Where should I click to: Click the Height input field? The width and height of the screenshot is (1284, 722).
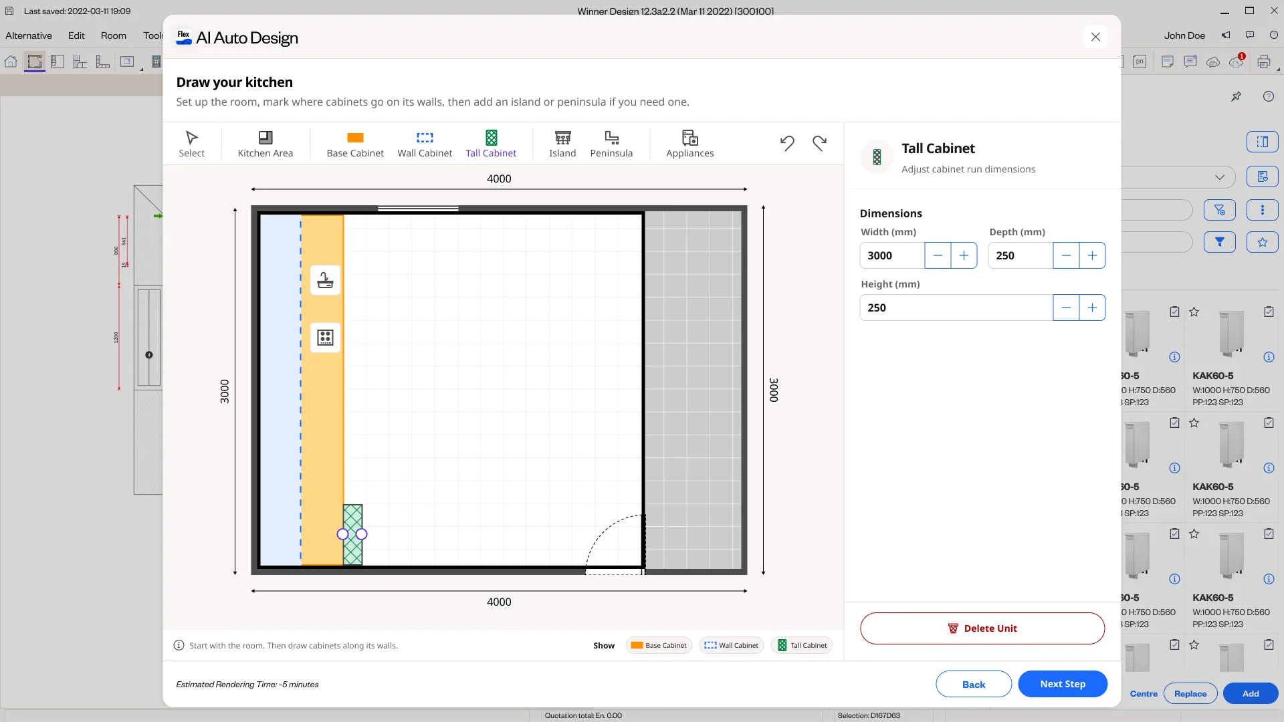tap(956, 308)
